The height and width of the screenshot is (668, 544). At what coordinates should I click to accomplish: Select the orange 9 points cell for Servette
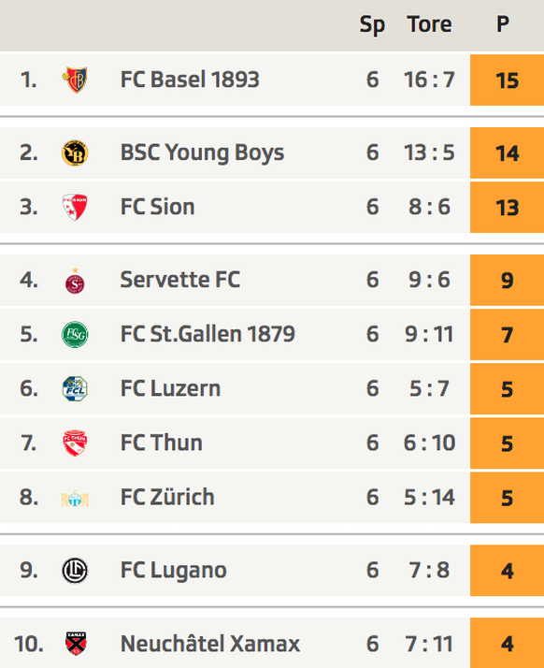(507, 281)
